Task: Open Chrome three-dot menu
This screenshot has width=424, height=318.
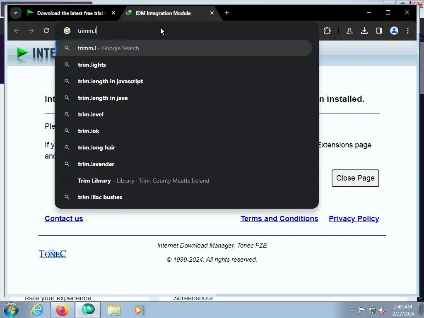Action: pos(408,31)
